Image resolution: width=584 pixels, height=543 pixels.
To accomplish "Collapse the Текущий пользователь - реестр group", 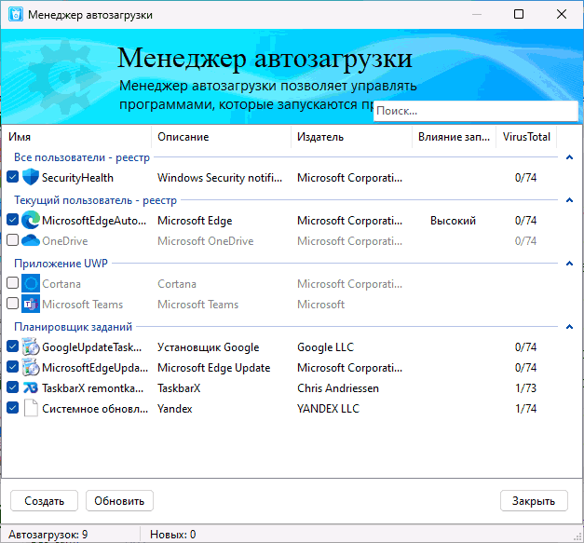I will pos(569,200).
